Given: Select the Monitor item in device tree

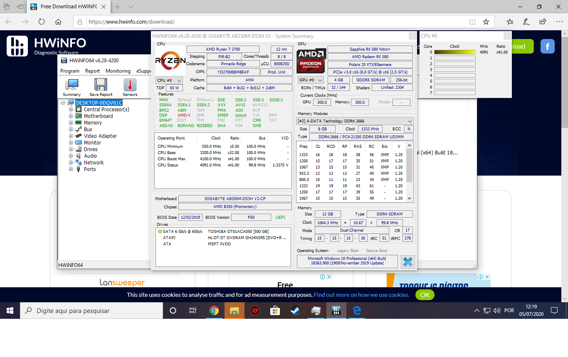Looking at the screenshot, I should coord(92,143).
